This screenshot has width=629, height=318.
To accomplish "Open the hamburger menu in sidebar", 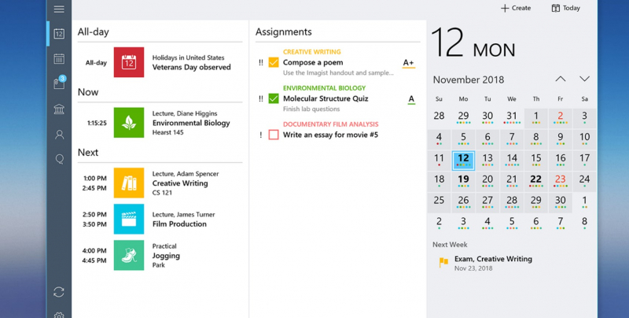I will tap(59, 9).
